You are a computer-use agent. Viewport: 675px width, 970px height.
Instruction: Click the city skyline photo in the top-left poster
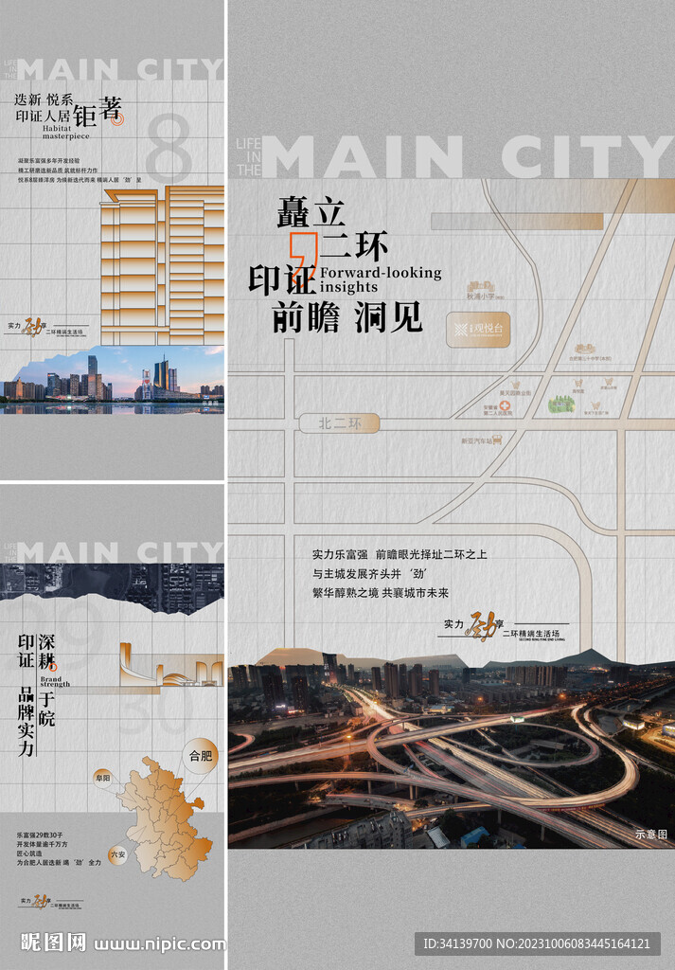tap(113, 379)
